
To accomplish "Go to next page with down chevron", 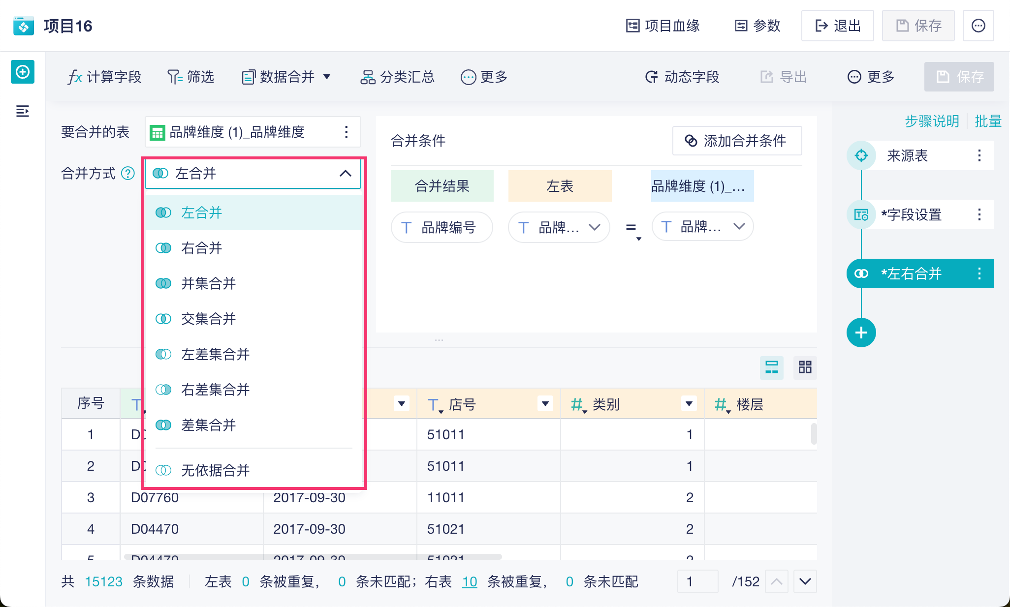I will click(x=805, y=581).
